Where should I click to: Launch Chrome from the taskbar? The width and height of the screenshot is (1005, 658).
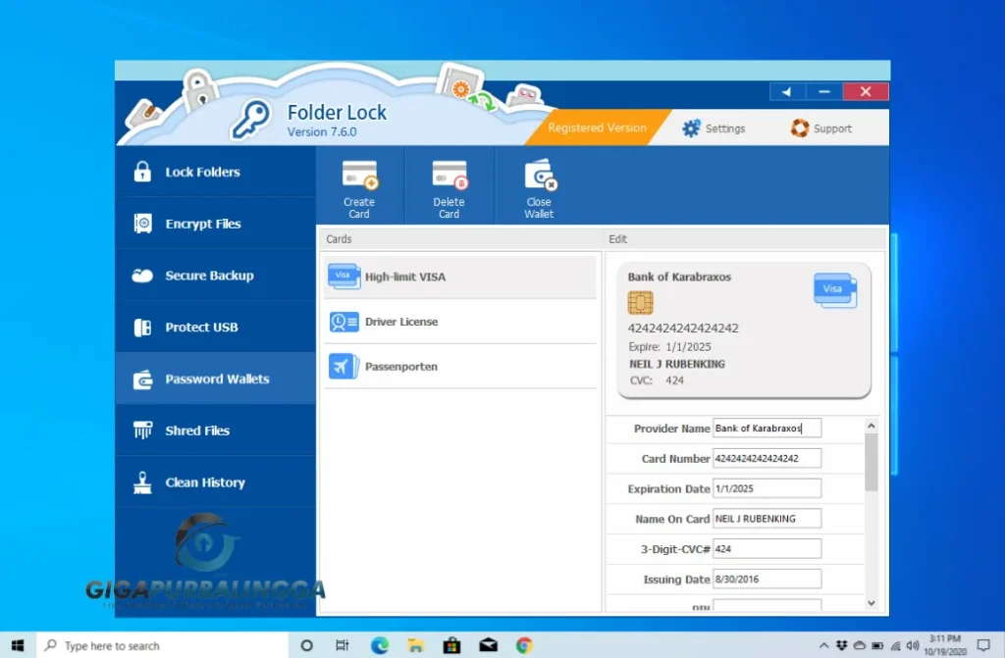(x=524, y=645)
